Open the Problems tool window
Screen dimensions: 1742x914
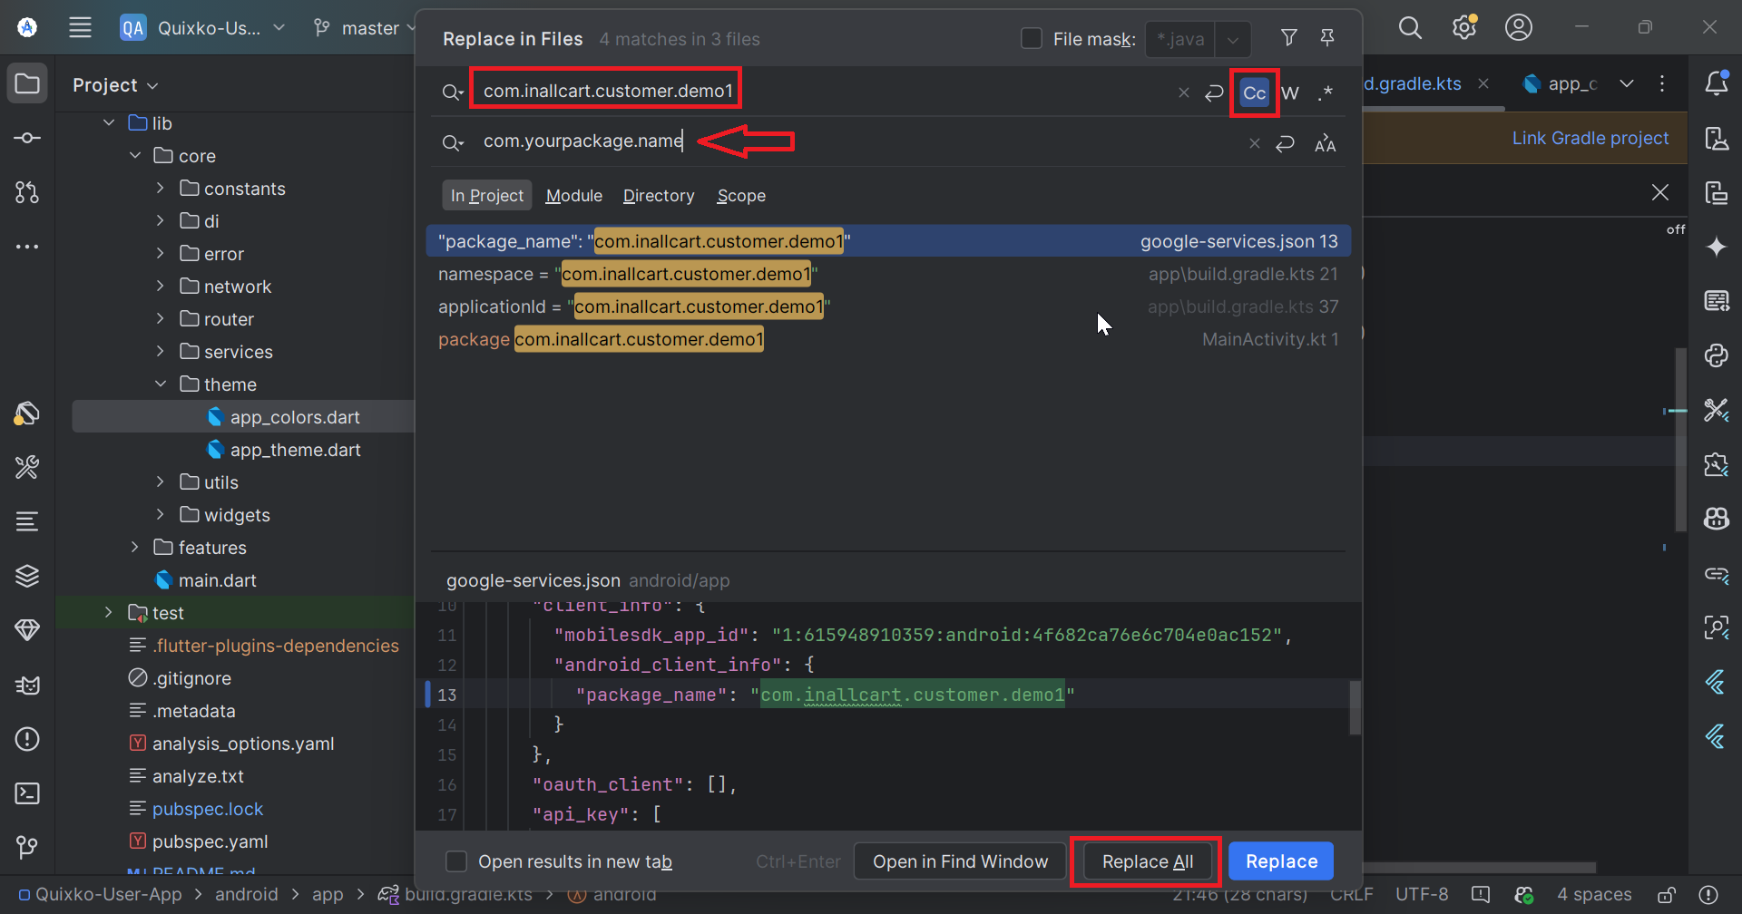[27, 739]
